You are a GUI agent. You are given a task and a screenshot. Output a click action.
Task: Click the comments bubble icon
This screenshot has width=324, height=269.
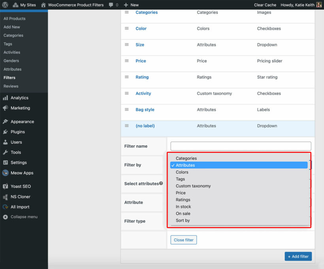(x=111, y=5)
